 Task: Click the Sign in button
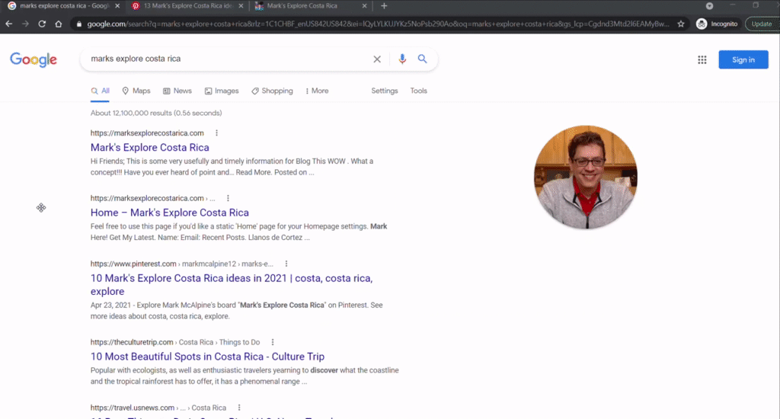click(743, 59)
